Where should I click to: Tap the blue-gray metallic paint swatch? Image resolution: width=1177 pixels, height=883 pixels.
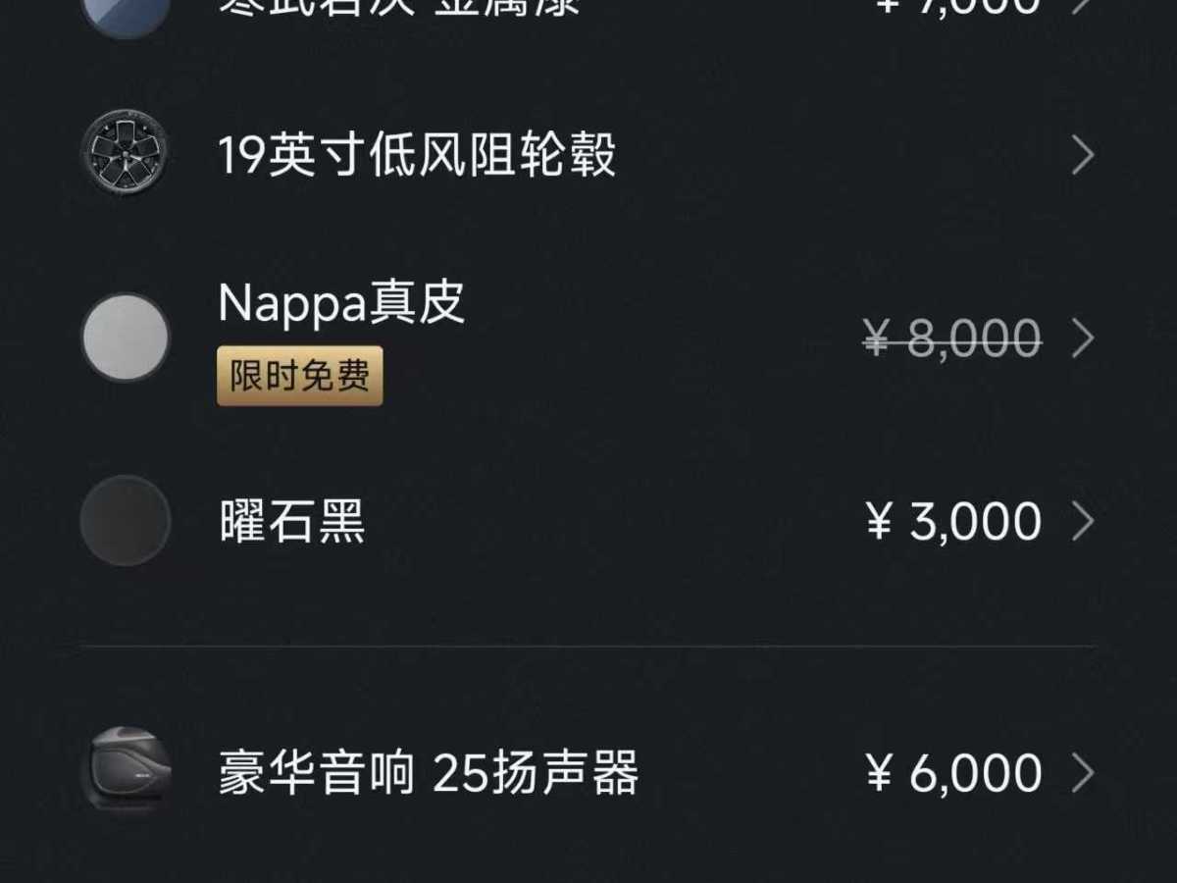pos(126,10)
